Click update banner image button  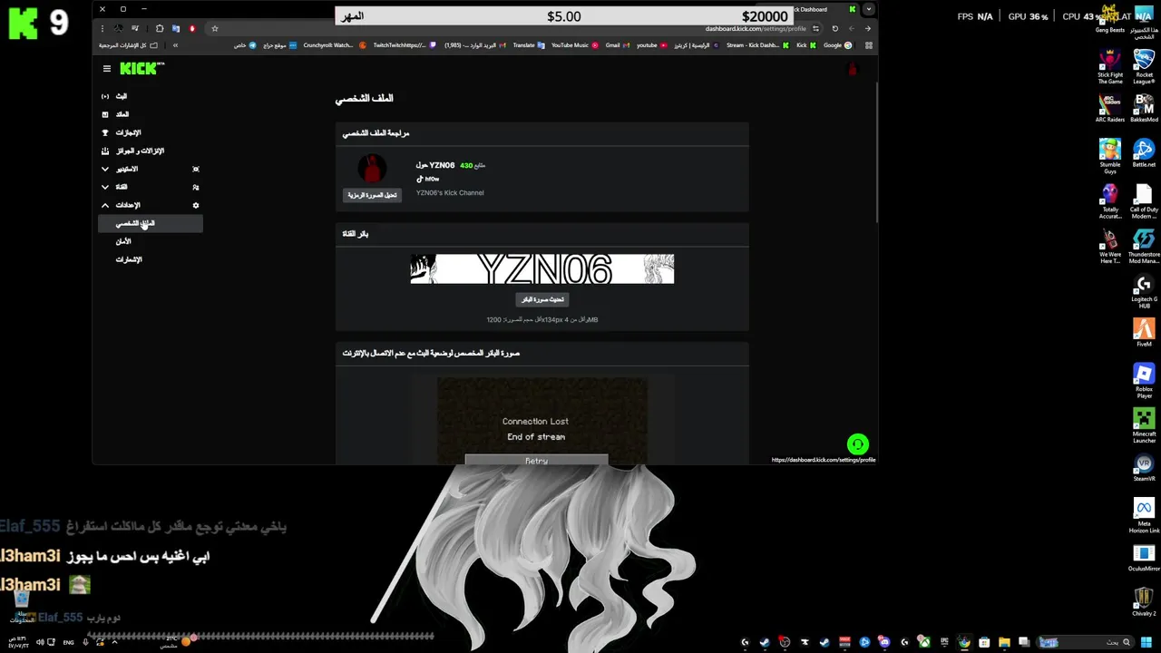click(542, 299)
